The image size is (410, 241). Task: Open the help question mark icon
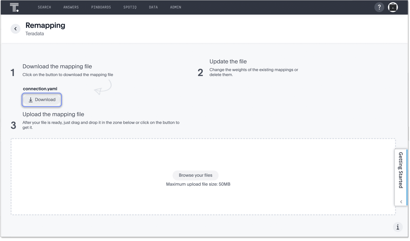tap(379, 7)
